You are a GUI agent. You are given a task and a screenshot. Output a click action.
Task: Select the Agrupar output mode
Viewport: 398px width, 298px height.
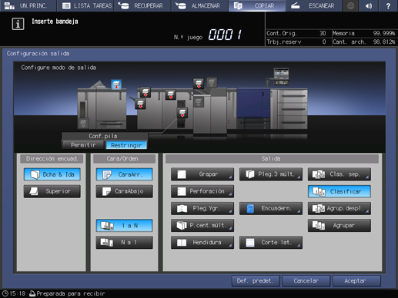pos(339,226)
